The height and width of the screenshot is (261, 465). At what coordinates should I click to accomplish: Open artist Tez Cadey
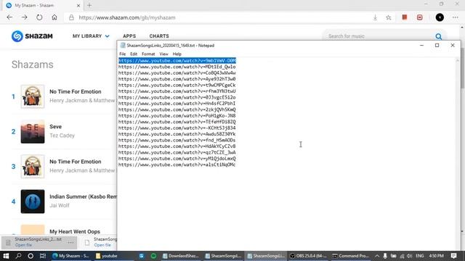(x=62, y=136)
